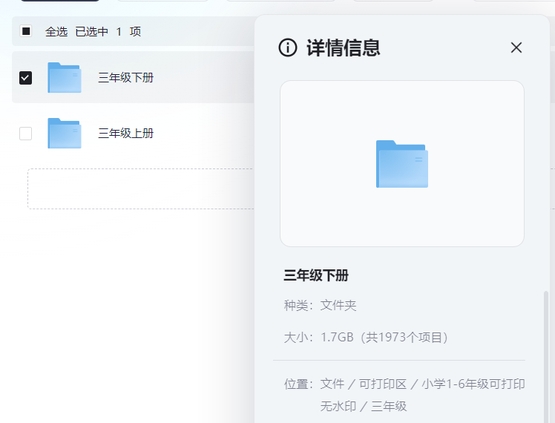The height and width of the screenshot is (423, 555).
Task: Toggle the 全选 select-all checkbox
Action: click(x=26, y=31)
